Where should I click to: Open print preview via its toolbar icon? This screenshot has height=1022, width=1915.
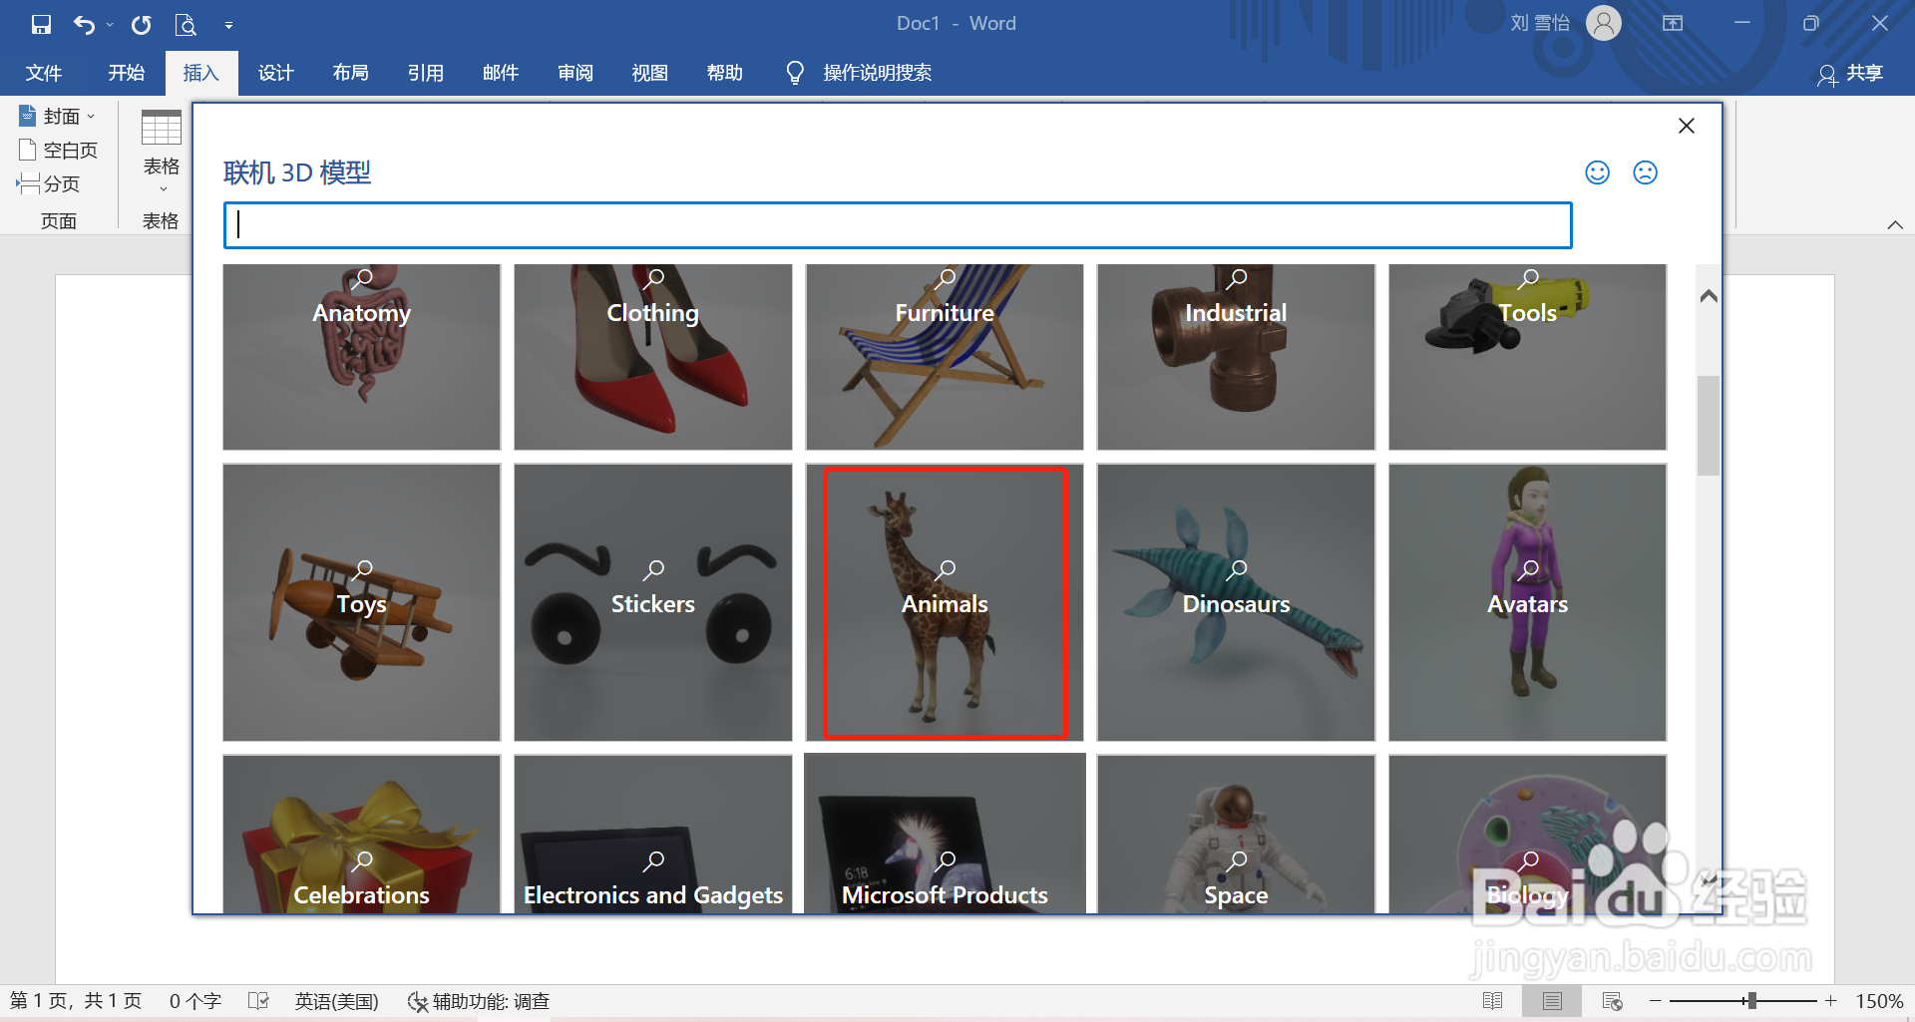pos(186,23)
